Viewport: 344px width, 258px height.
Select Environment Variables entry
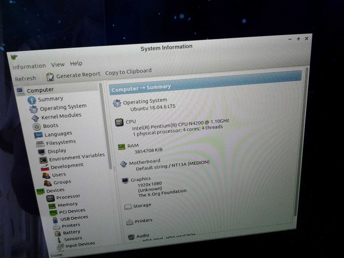pos(77,157)
